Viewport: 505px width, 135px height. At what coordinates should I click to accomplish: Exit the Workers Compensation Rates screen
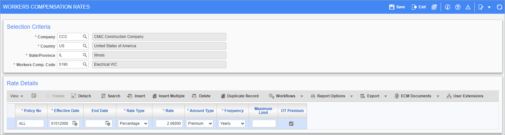(419, 7)
